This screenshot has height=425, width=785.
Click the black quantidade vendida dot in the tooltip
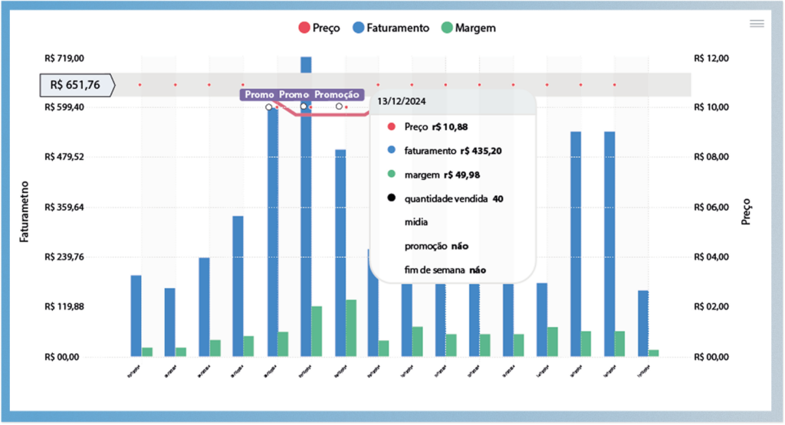click(392, 198)
